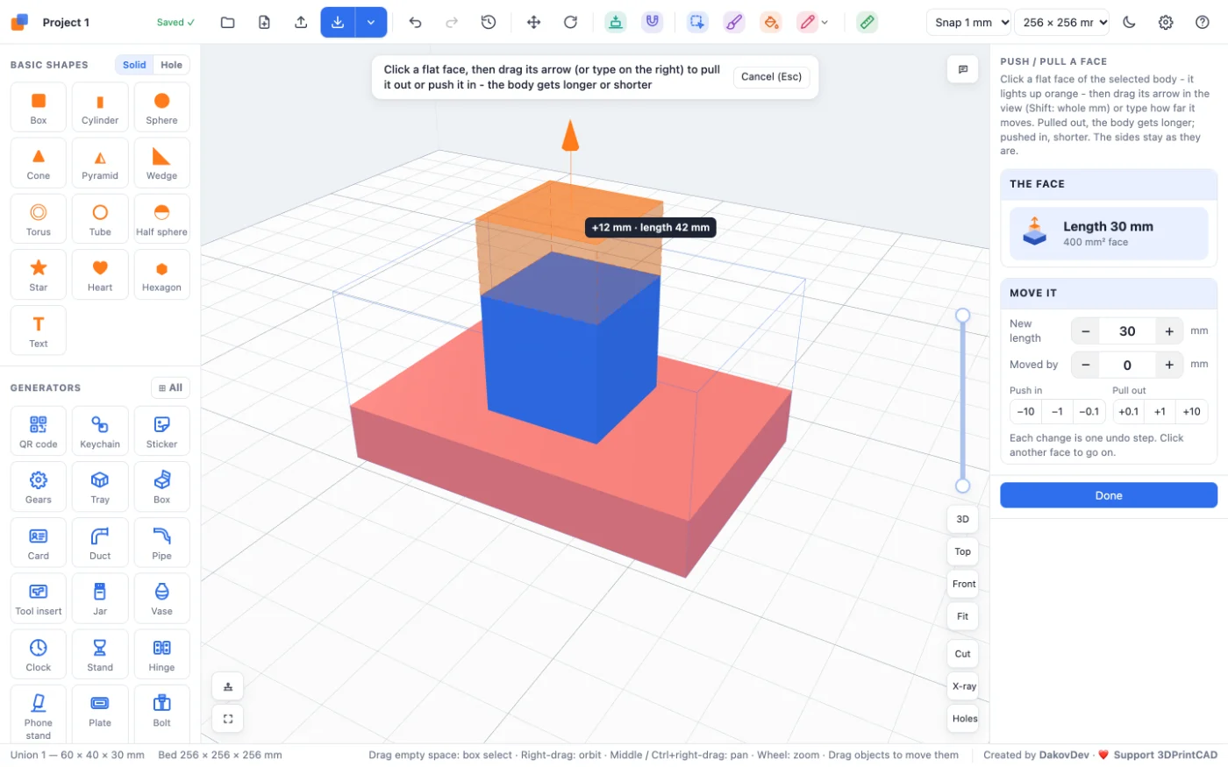Insert a Heart shape
Screen dimensions: 1228x767
pos(100,274)
